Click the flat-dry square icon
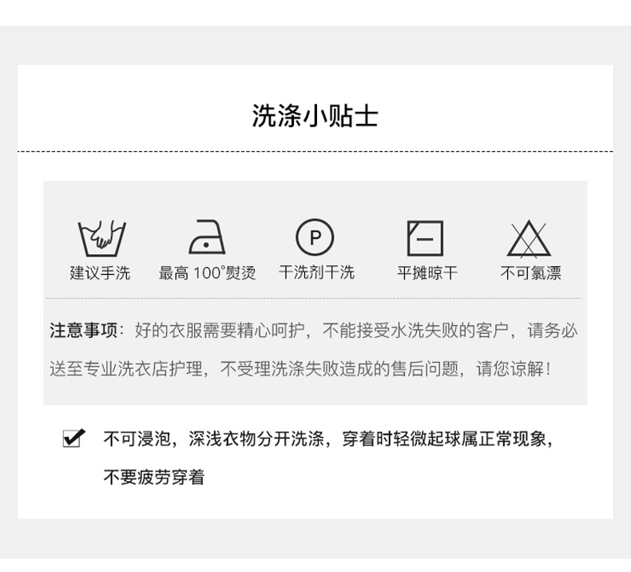This screenshot has height=572, width=631. (426, 238)
